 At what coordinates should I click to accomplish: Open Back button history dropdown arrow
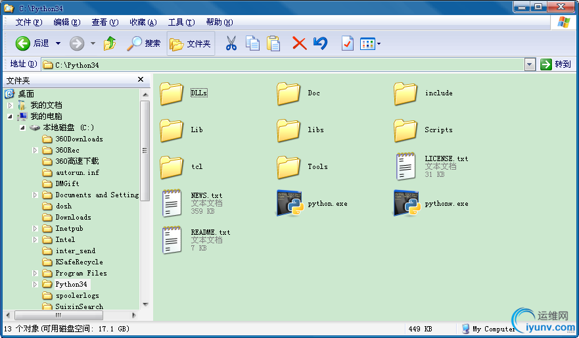point(58,43)
